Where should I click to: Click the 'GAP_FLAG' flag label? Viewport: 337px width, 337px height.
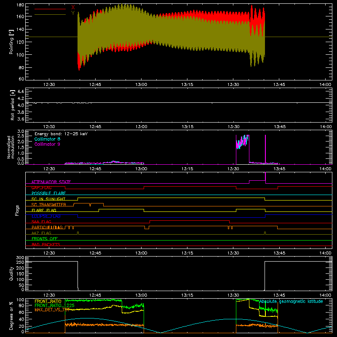coord(41,187)
